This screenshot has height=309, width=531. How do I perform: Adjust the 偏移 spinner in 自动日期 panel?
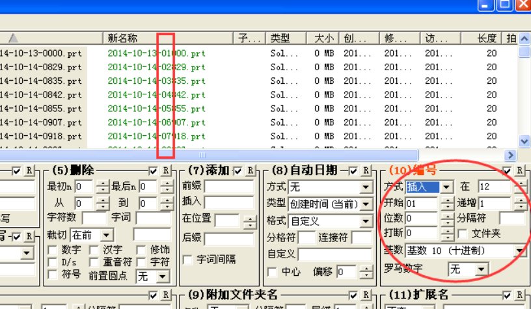366,272
